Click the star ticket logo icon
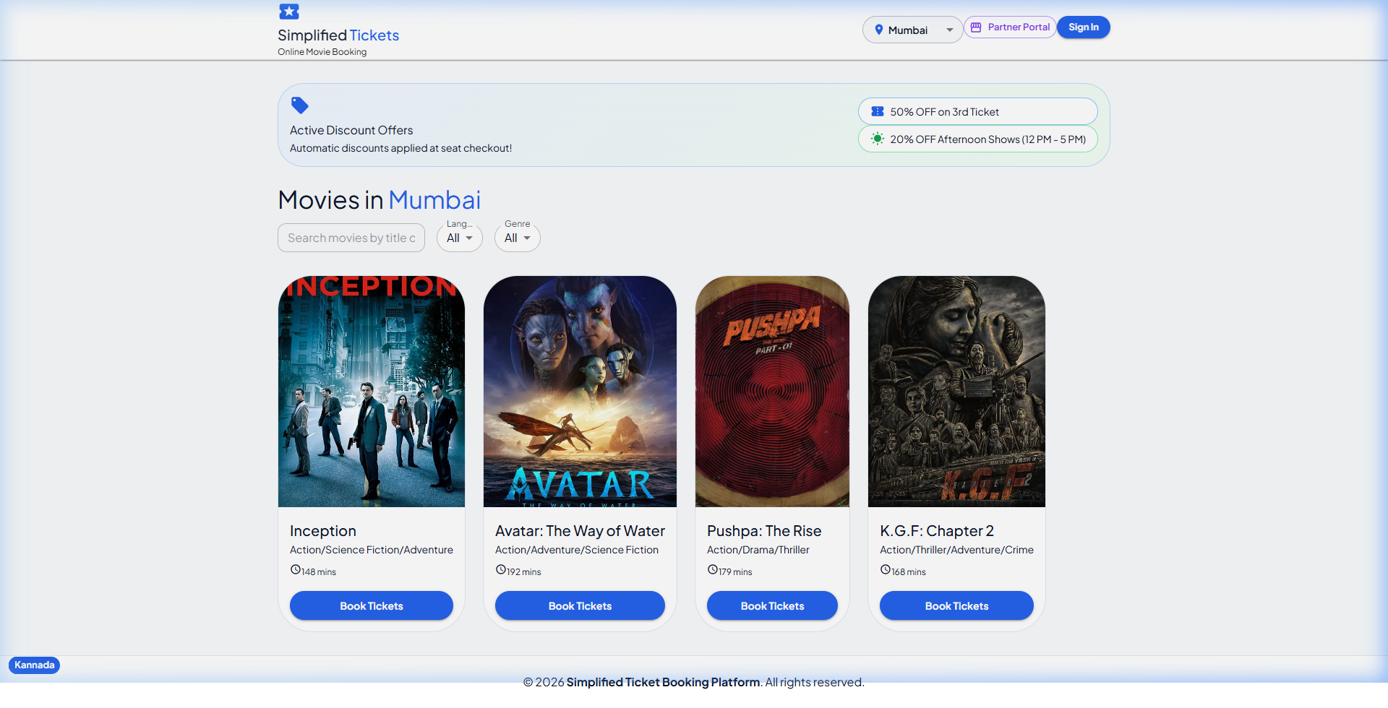The image size is (1388, 708). click(x=289, y=12)
